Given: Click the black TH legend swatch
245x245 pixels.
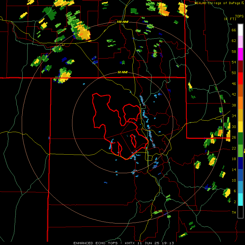Looking at the screenshot, I should click(x=240, y=212).
